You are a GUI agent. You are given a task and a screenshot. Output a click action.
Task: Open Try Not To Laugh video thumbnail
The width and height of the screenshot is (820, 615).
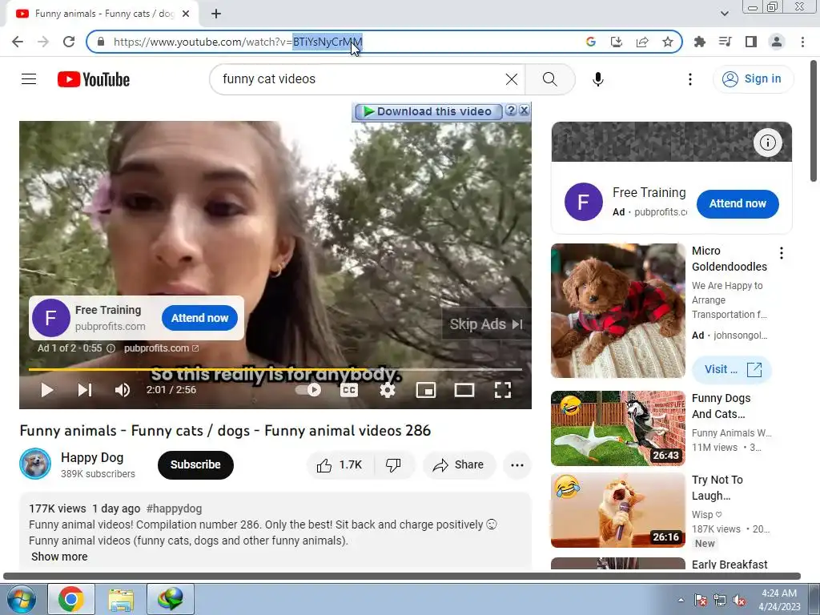coord(618,510)
